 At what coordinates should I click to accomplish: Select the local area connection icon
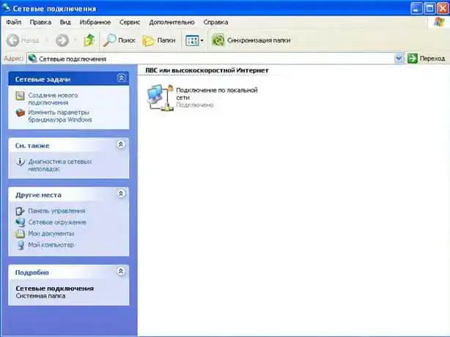click(161, 97)
